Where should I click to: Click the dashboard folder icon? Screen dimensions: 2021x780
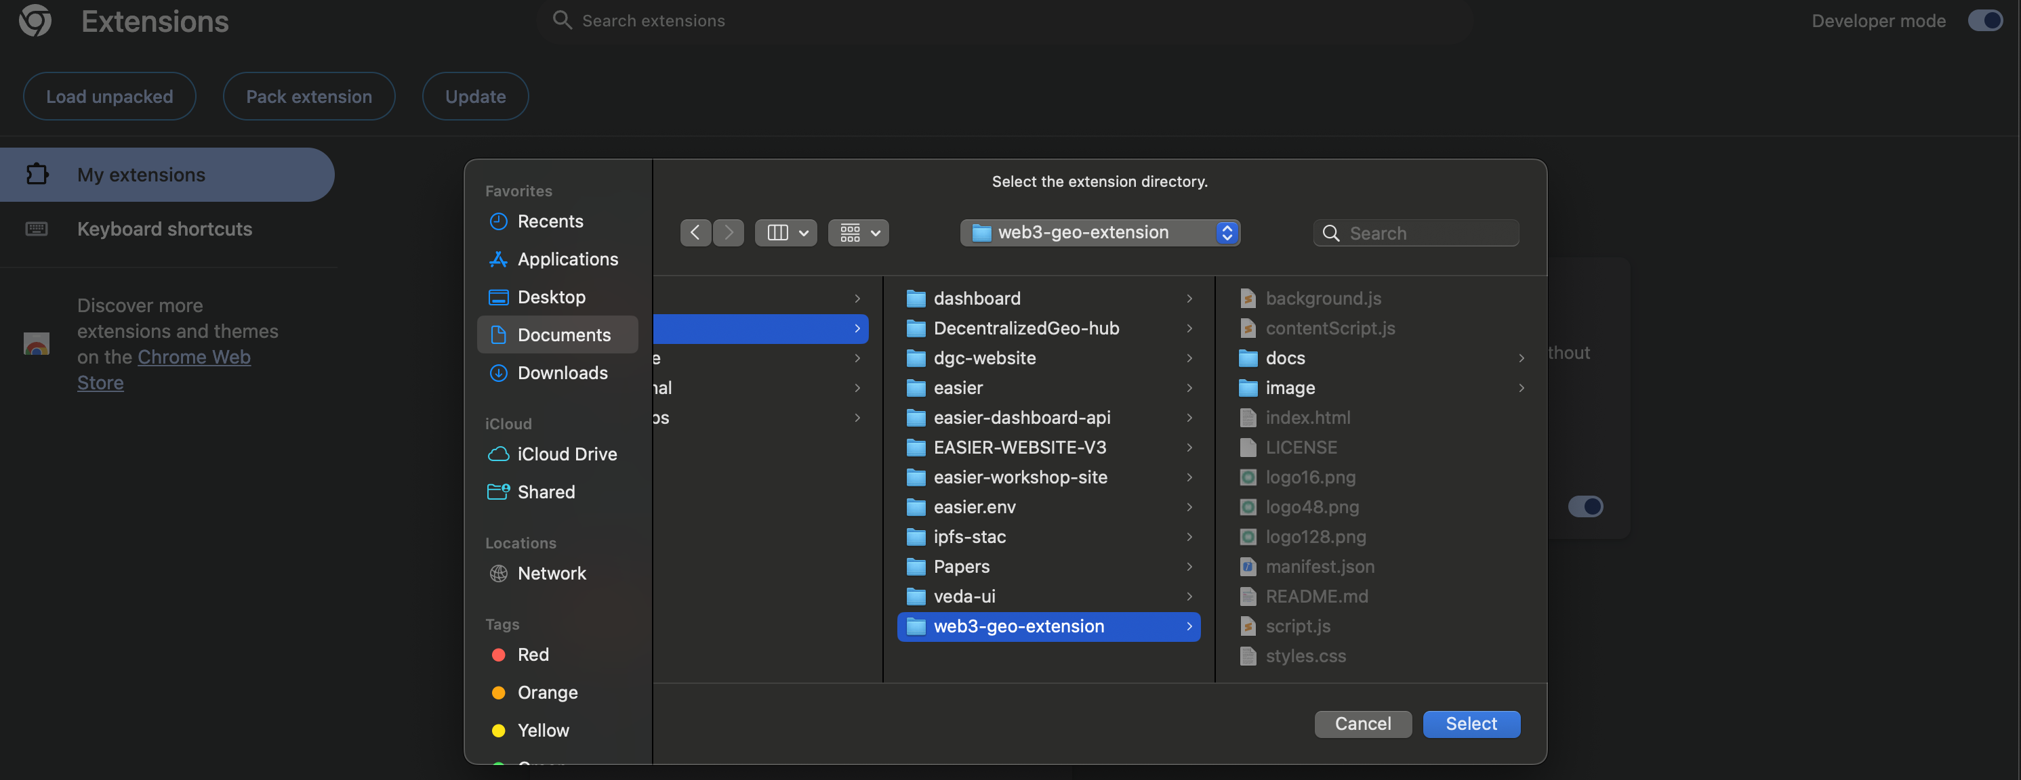pyautogui.click(x=916, y=299)
